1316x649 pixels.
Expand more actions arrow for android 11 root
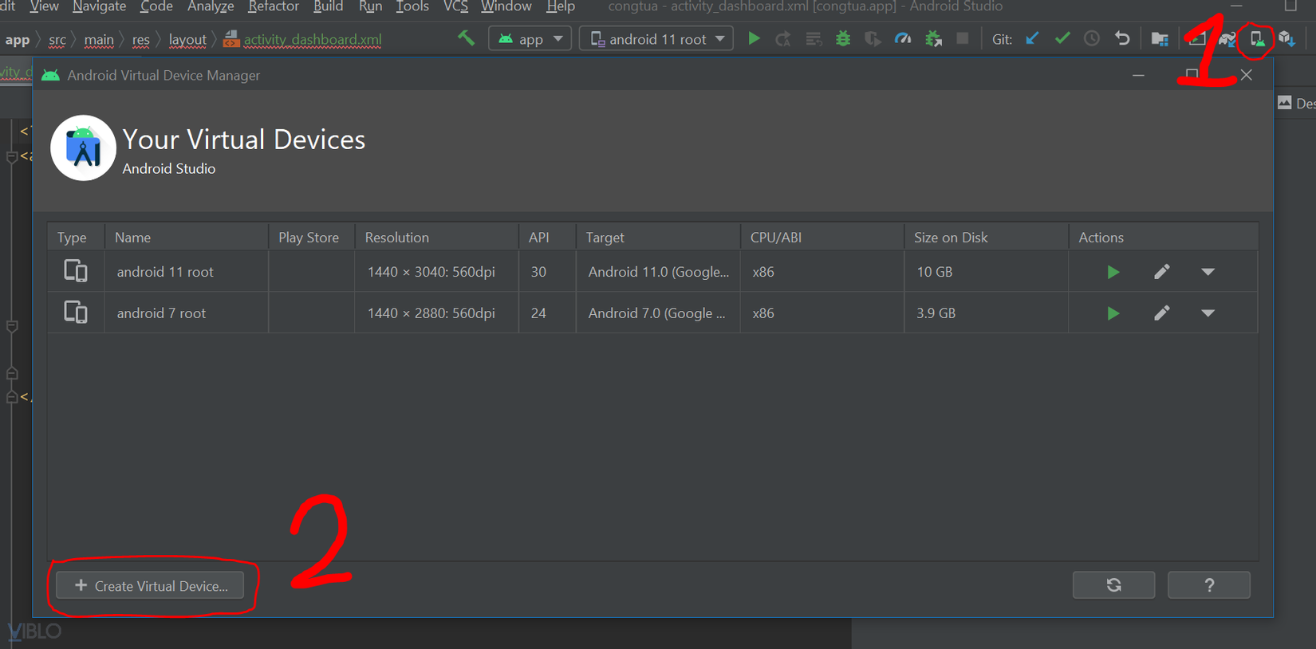[1208, 272]
